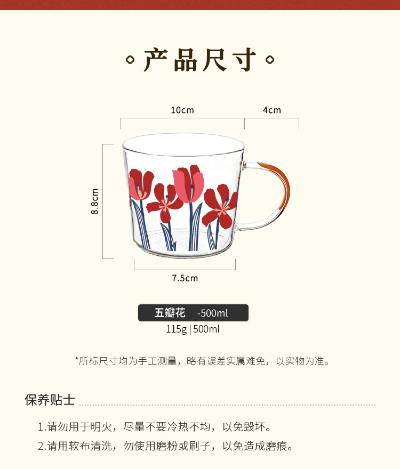
Task: Click the rightmost red five-petal flower
Action: (220, 206)
